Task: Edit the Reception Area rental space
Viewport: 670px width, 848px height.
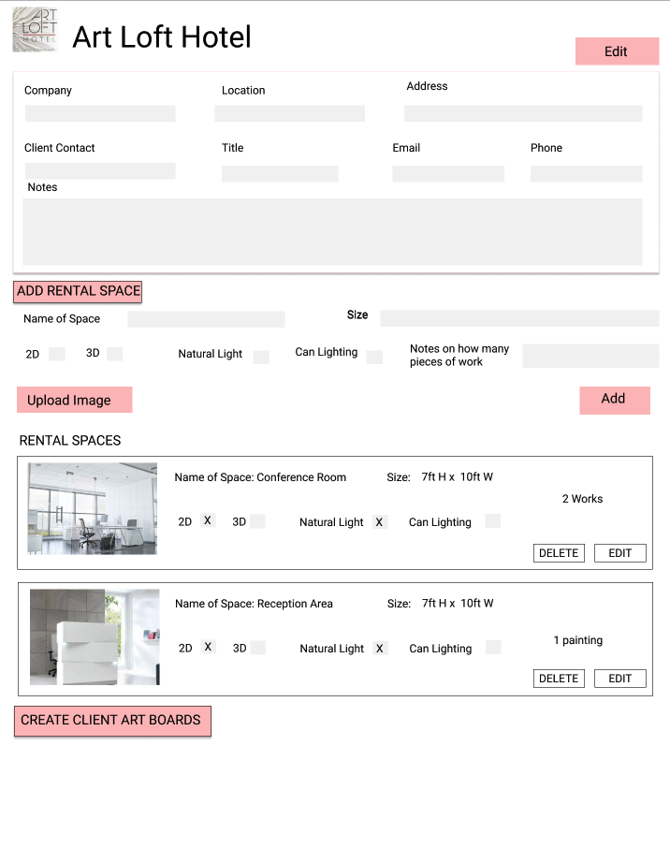Action: (620, 679)
